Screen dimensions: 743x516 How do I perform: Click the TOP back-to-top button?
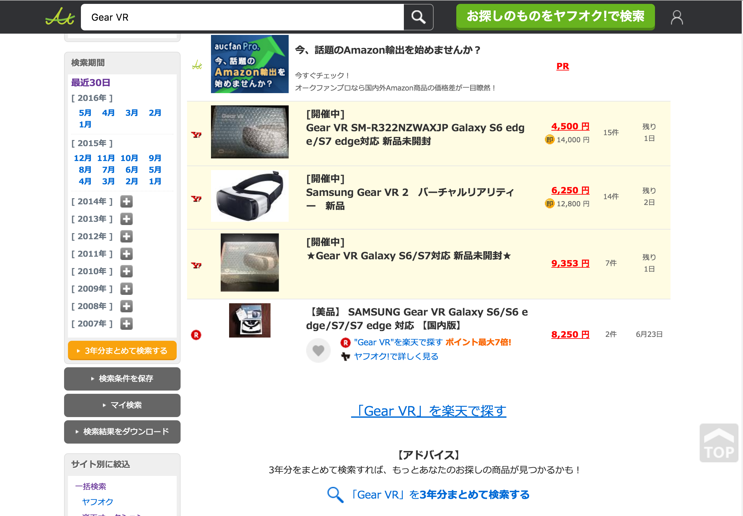point(719,443)
